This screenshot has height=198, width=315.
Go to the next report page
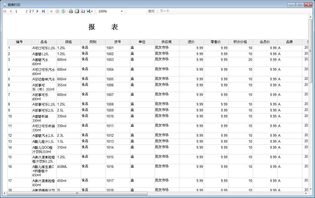click(x=37, y=11)
